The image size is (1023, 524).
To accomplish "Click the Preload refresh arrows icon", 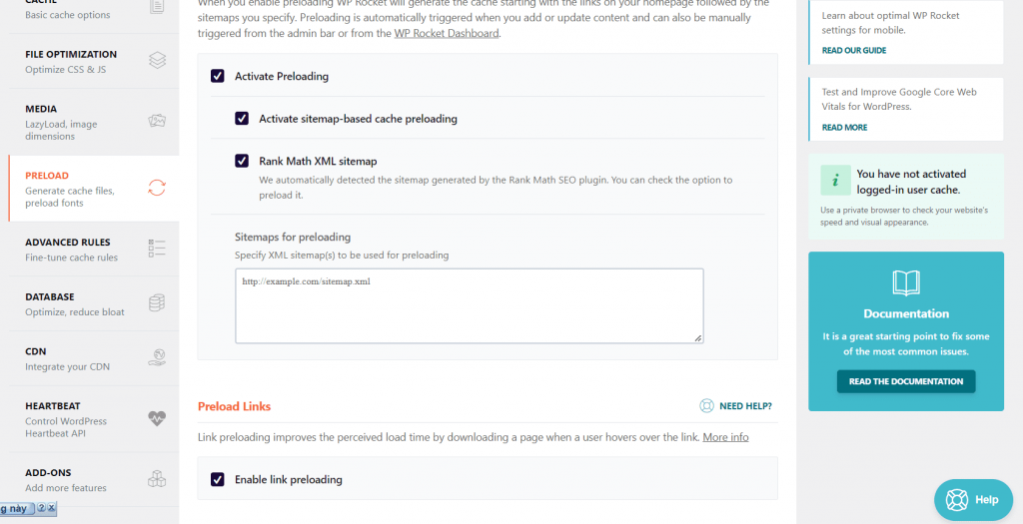I will point(157,188).
